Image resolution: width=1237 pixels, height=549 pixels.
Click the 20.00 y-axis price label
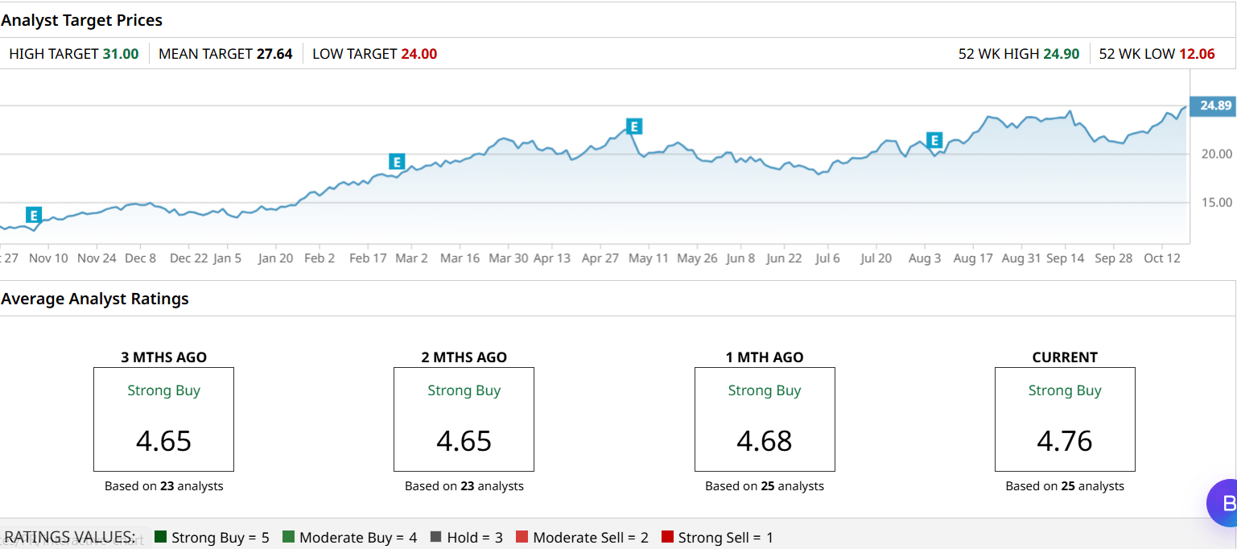coord(1216,154)
